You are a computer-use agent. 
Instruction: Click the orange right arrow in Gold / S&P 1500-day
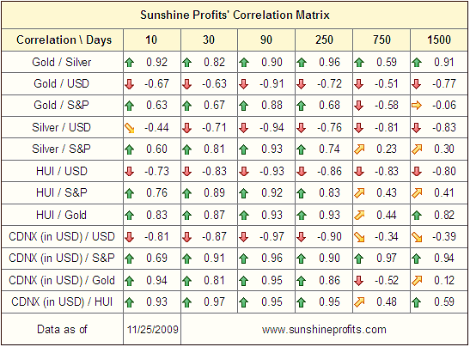[x=417, y=106]
